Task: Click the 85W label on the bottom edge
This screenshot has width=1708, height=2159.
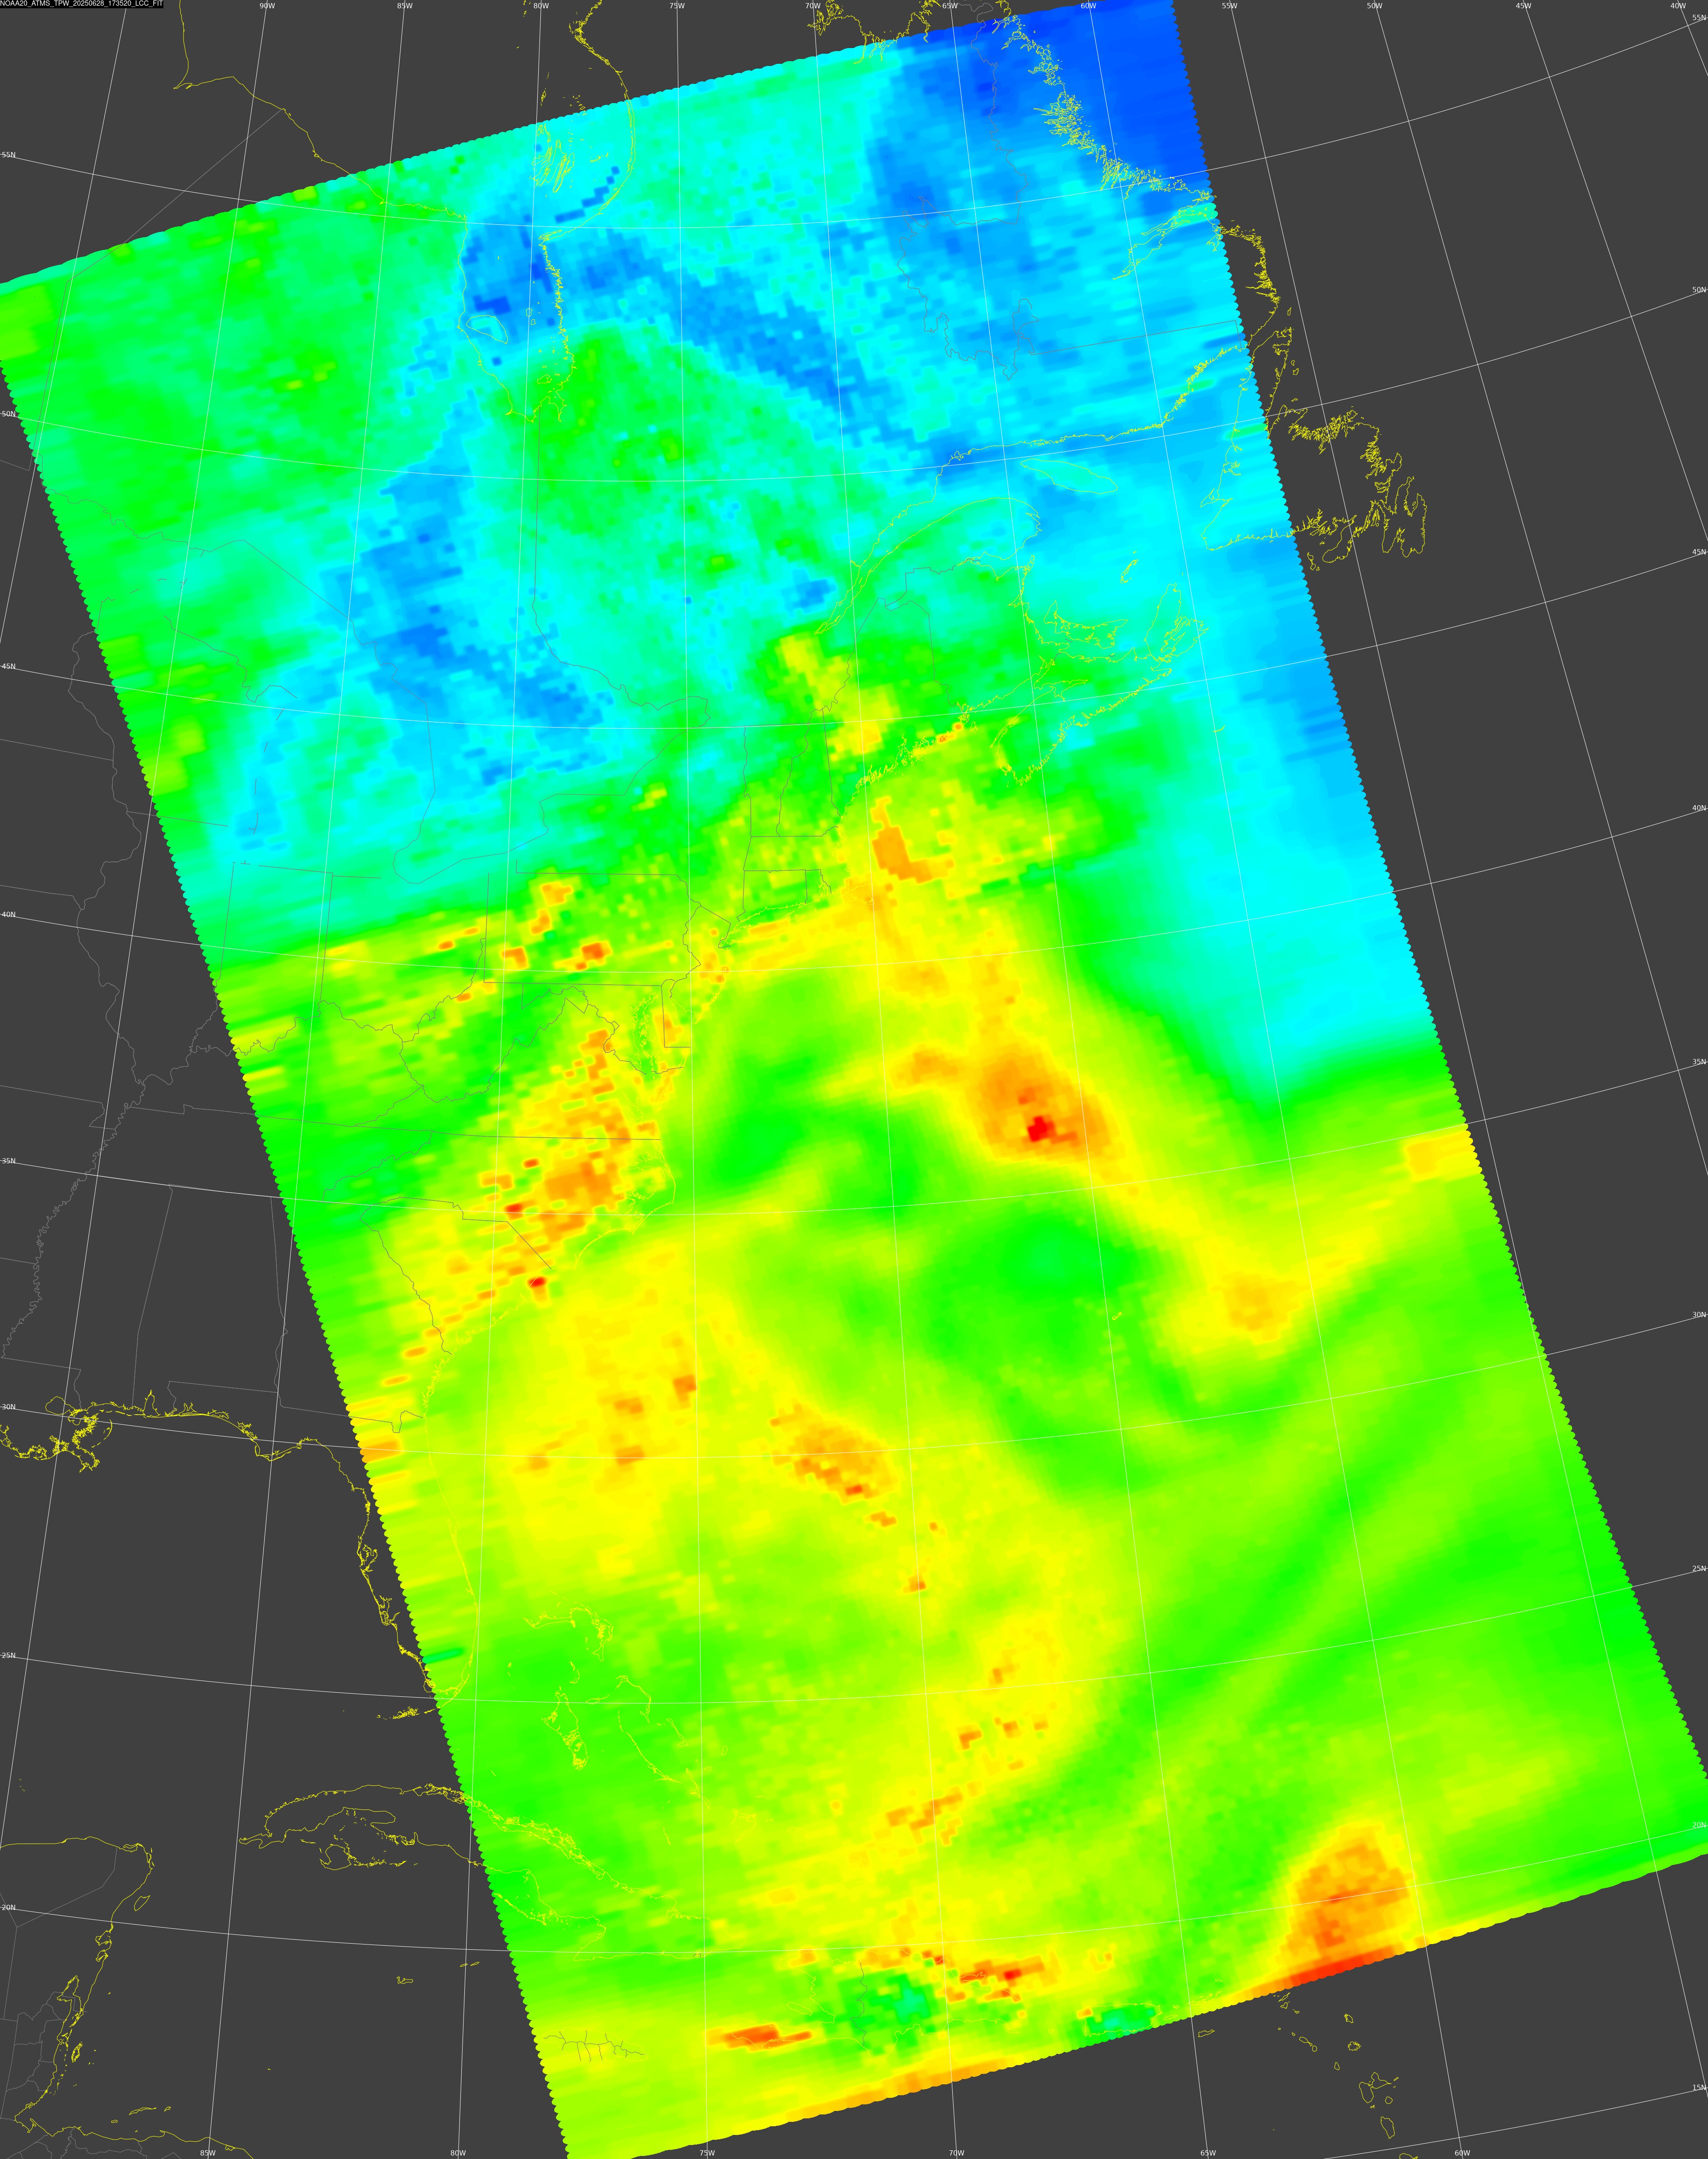Action: click(207, 2153)
